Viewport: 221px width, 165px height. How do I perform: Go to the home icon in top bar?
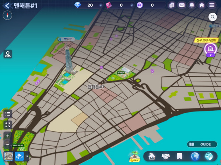tap(201, 5)
